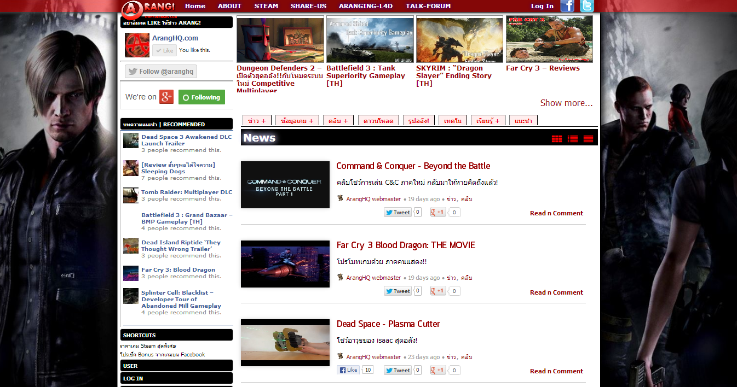The width and height of the screenshot is (737, 387).
Task: Open the รูปอลัง! tab
Action: tap(418, 121)
